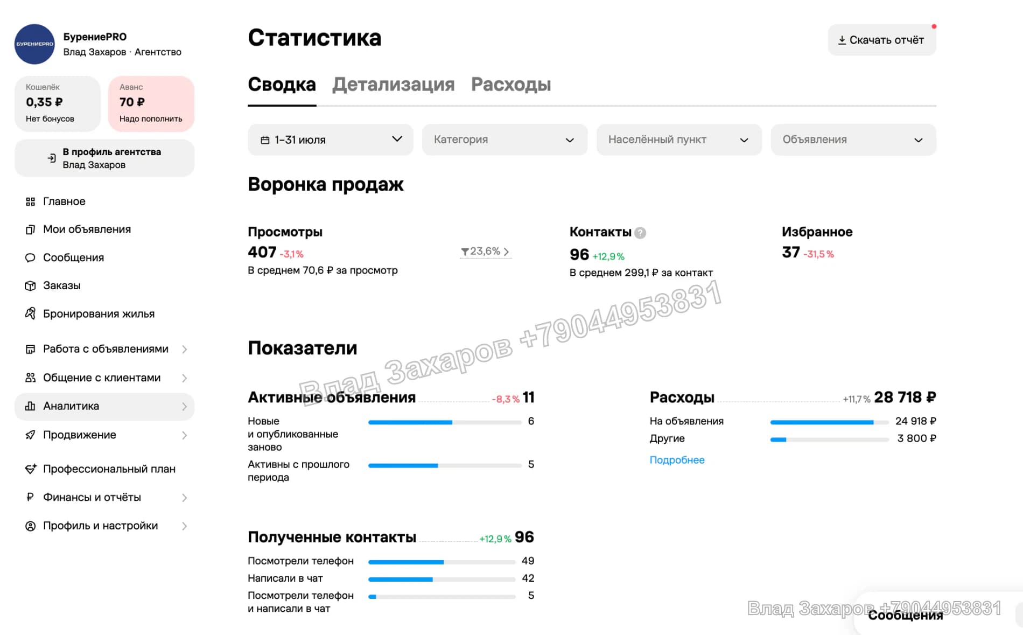Click Профиль и настройки user icon
Screen dimensions: 1023x635
point(30,526)
